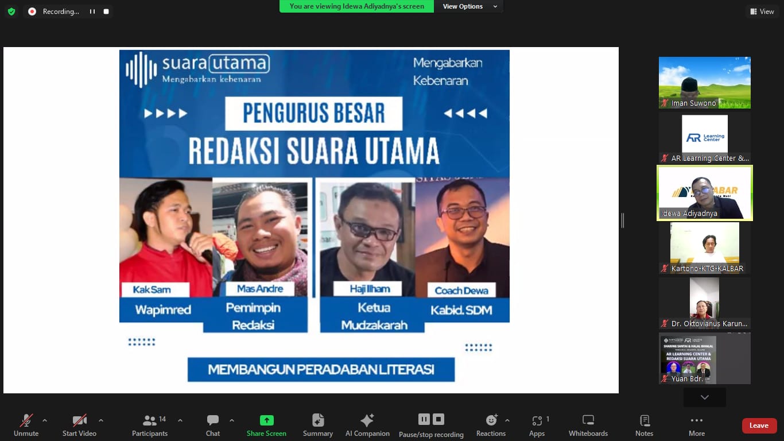
Task: Expand audio options arrow beside Unmute
Action: coord(45,420)
